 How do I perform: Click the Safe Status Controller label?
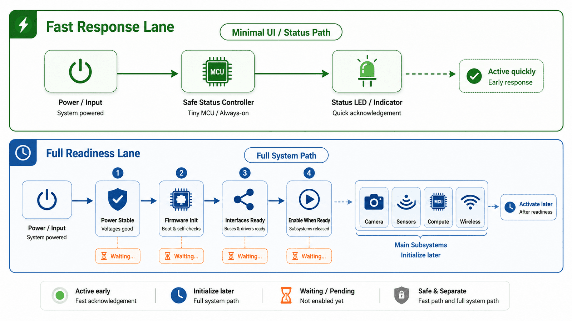click(218, 102)
